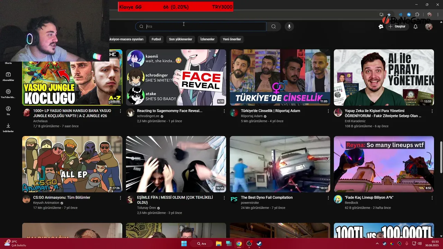Open the Reyna 'So many lineups wtf' thumbnail
The height and width of the screenshot is (249, 443).
(384, 164)
